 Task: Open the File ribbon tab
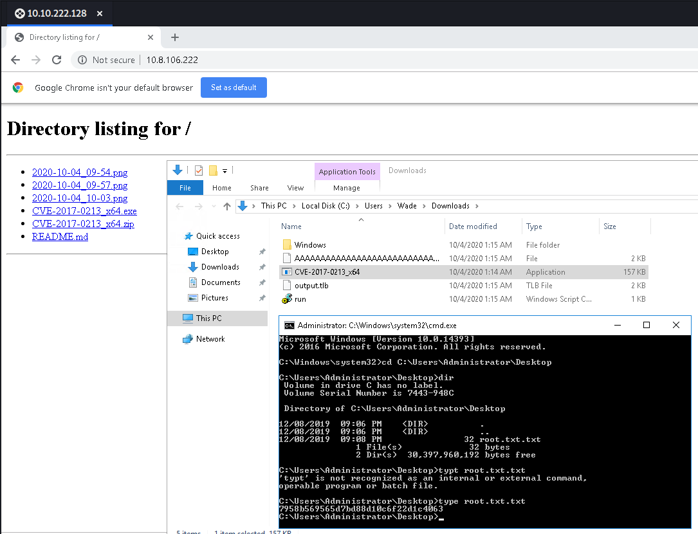click(185, 188)
